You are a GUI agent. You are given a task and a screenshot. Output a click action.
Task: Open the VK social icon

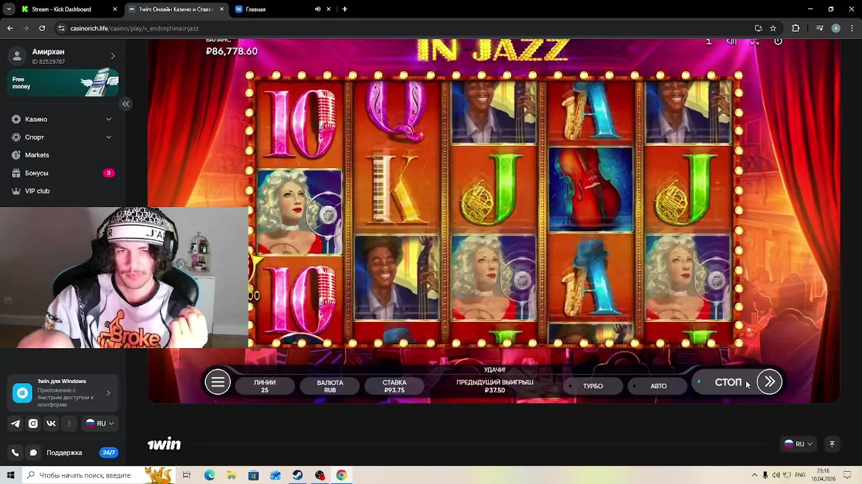(51, 424)
